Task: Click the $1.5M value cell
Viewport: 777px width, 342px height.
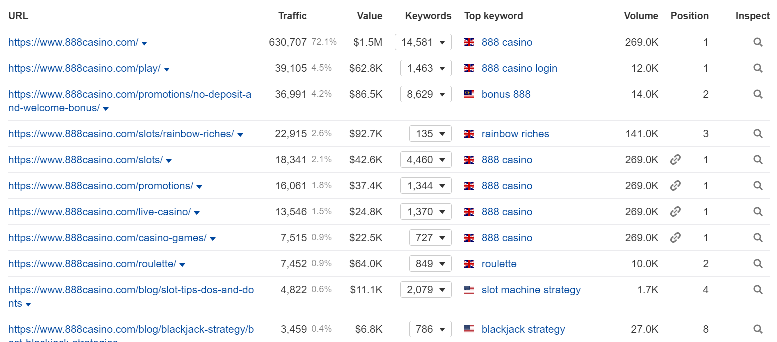Action: click(368, 42)
